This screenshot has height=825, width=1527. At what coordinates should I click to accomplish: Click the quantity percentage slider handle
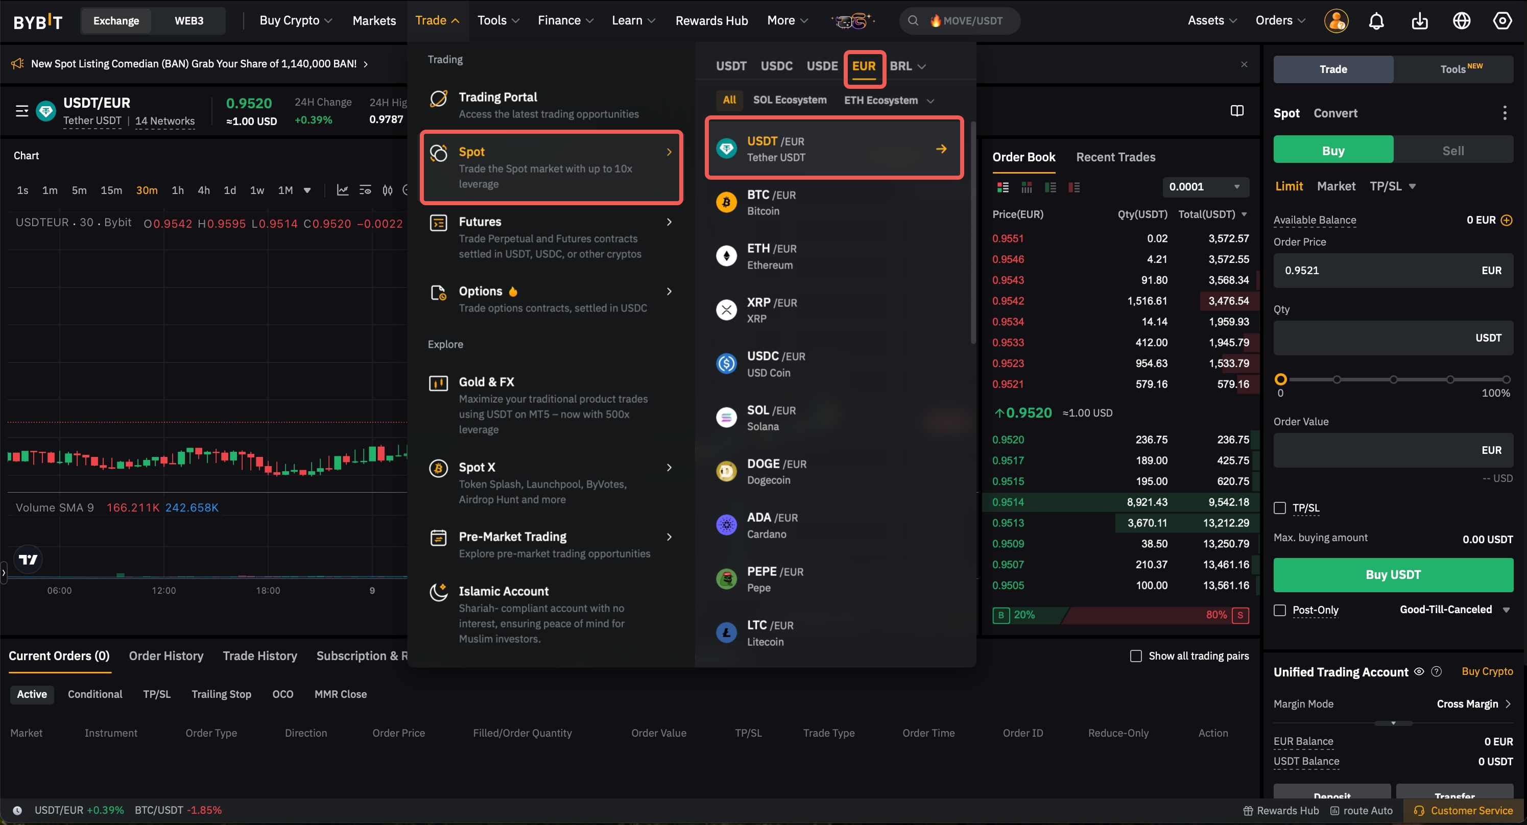pyautogui.click(x=1280, y=379)
